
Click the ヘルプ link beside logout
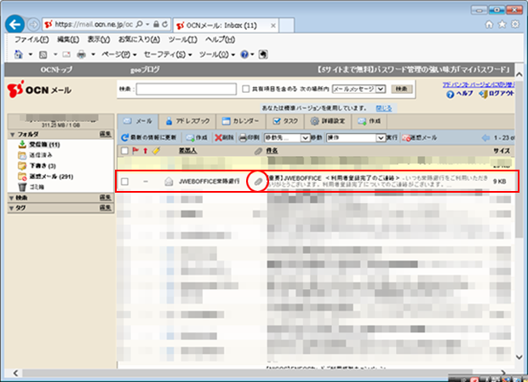click(460, 94)
